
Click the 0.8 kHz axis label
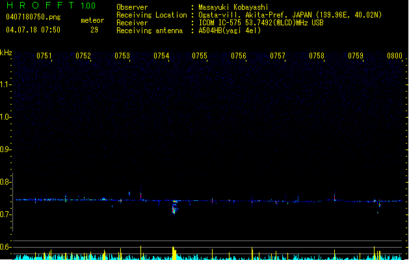click(x=6, y=182)
